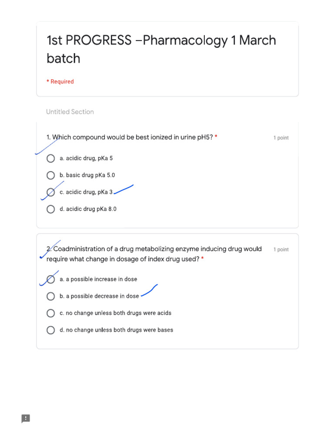The height and width of the screenshot is (446, 334).
Task: Click the '1 point' label of question 2
Action: pyautogui.click(x=281, y=250)
